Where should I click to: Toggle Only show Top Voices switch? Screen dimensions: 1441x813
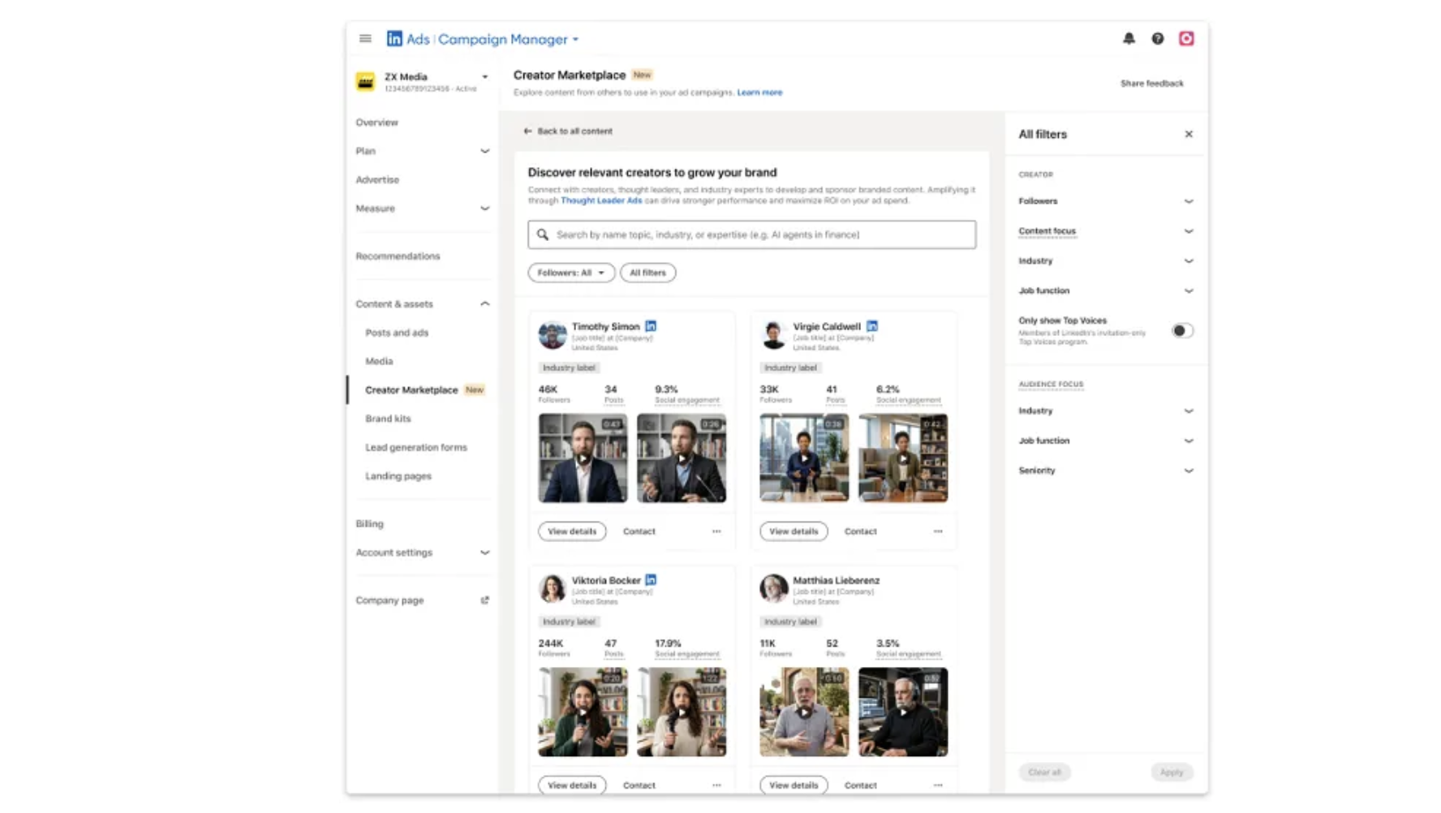click(x=1182, y=330)
